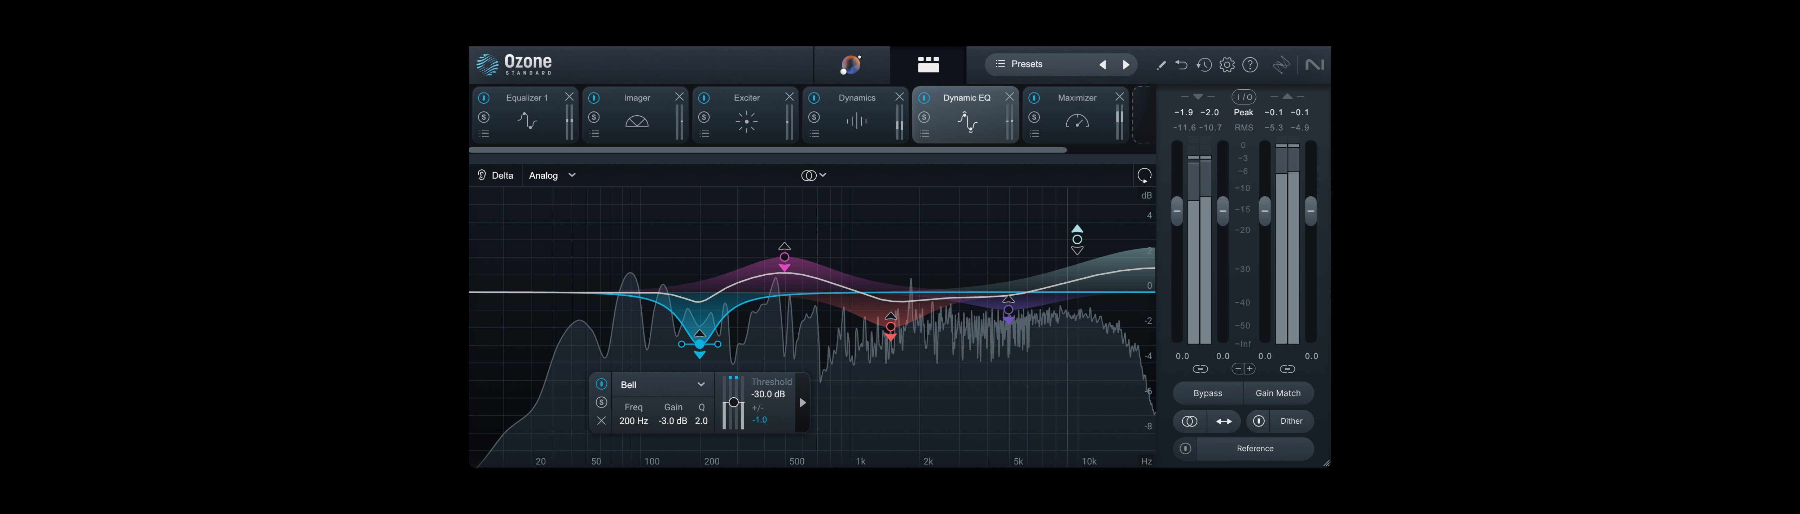Toggle Dynamic EQ module power button

point(924,98)
